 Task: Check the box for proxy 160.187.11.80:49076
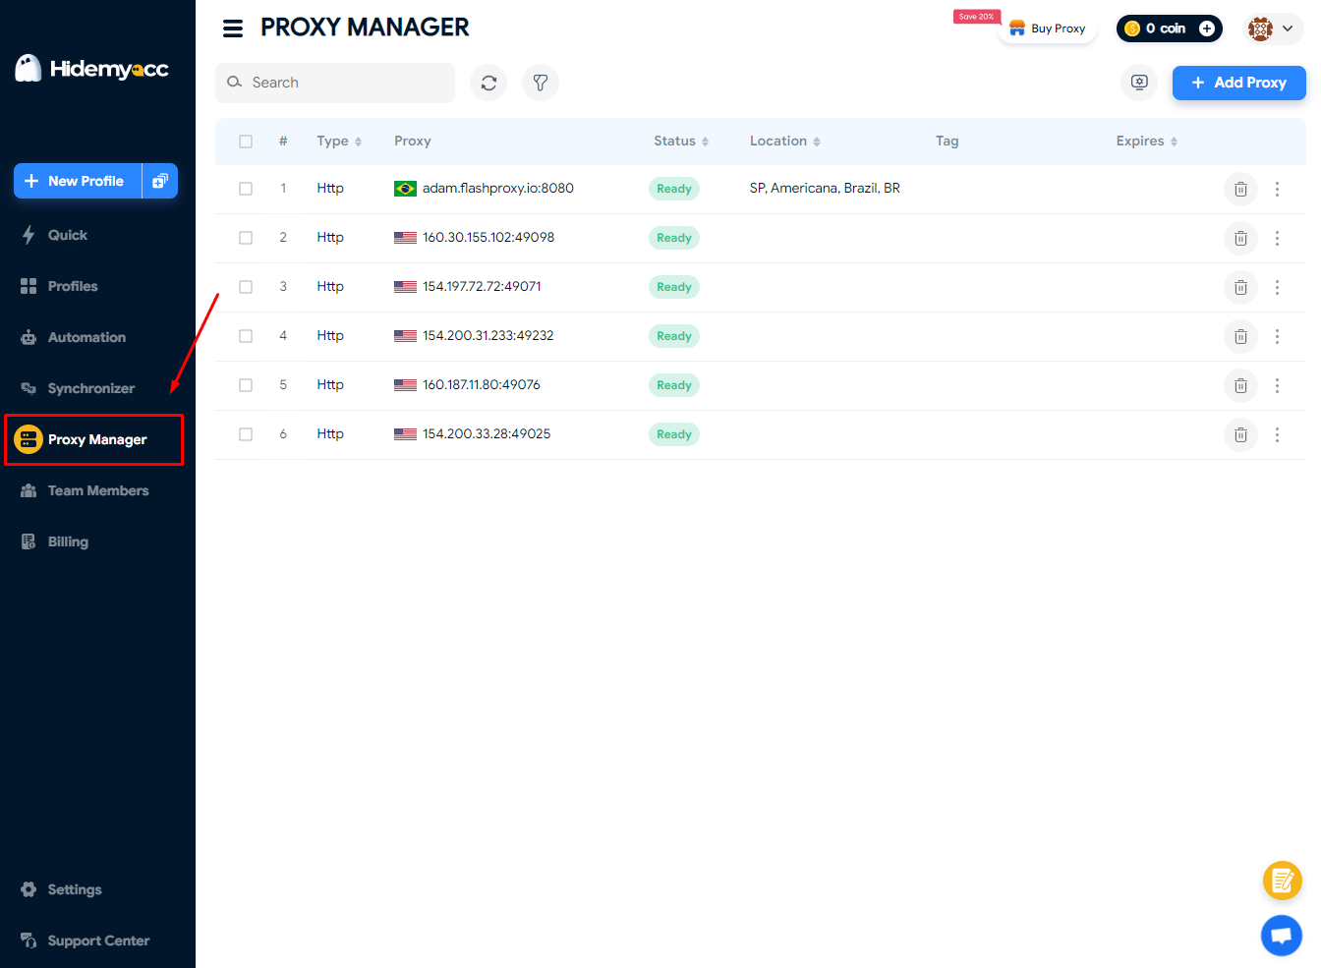click(x=246, y=385)
